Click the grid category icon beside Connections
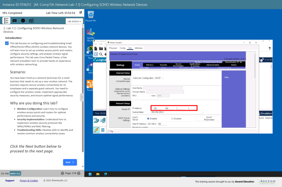This screenshot has width=282, height=187. tap(103, 130)
